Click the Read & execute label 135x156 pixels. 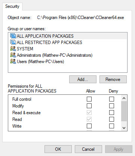27,113
